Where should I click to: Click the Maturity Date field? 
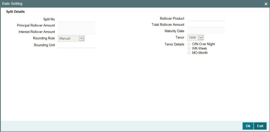coord(206,31)
